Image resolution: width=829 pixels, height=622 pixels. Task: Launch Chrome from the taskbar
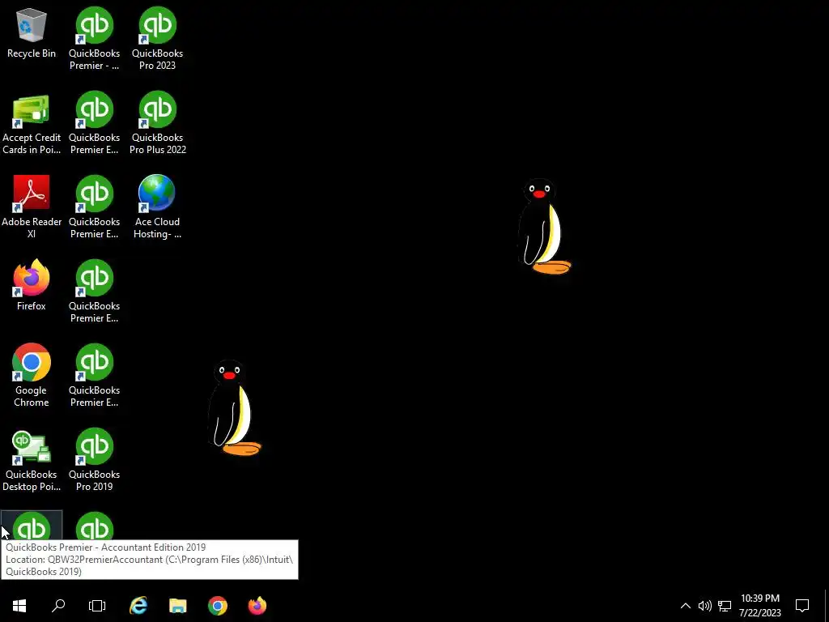coord(218,606)
